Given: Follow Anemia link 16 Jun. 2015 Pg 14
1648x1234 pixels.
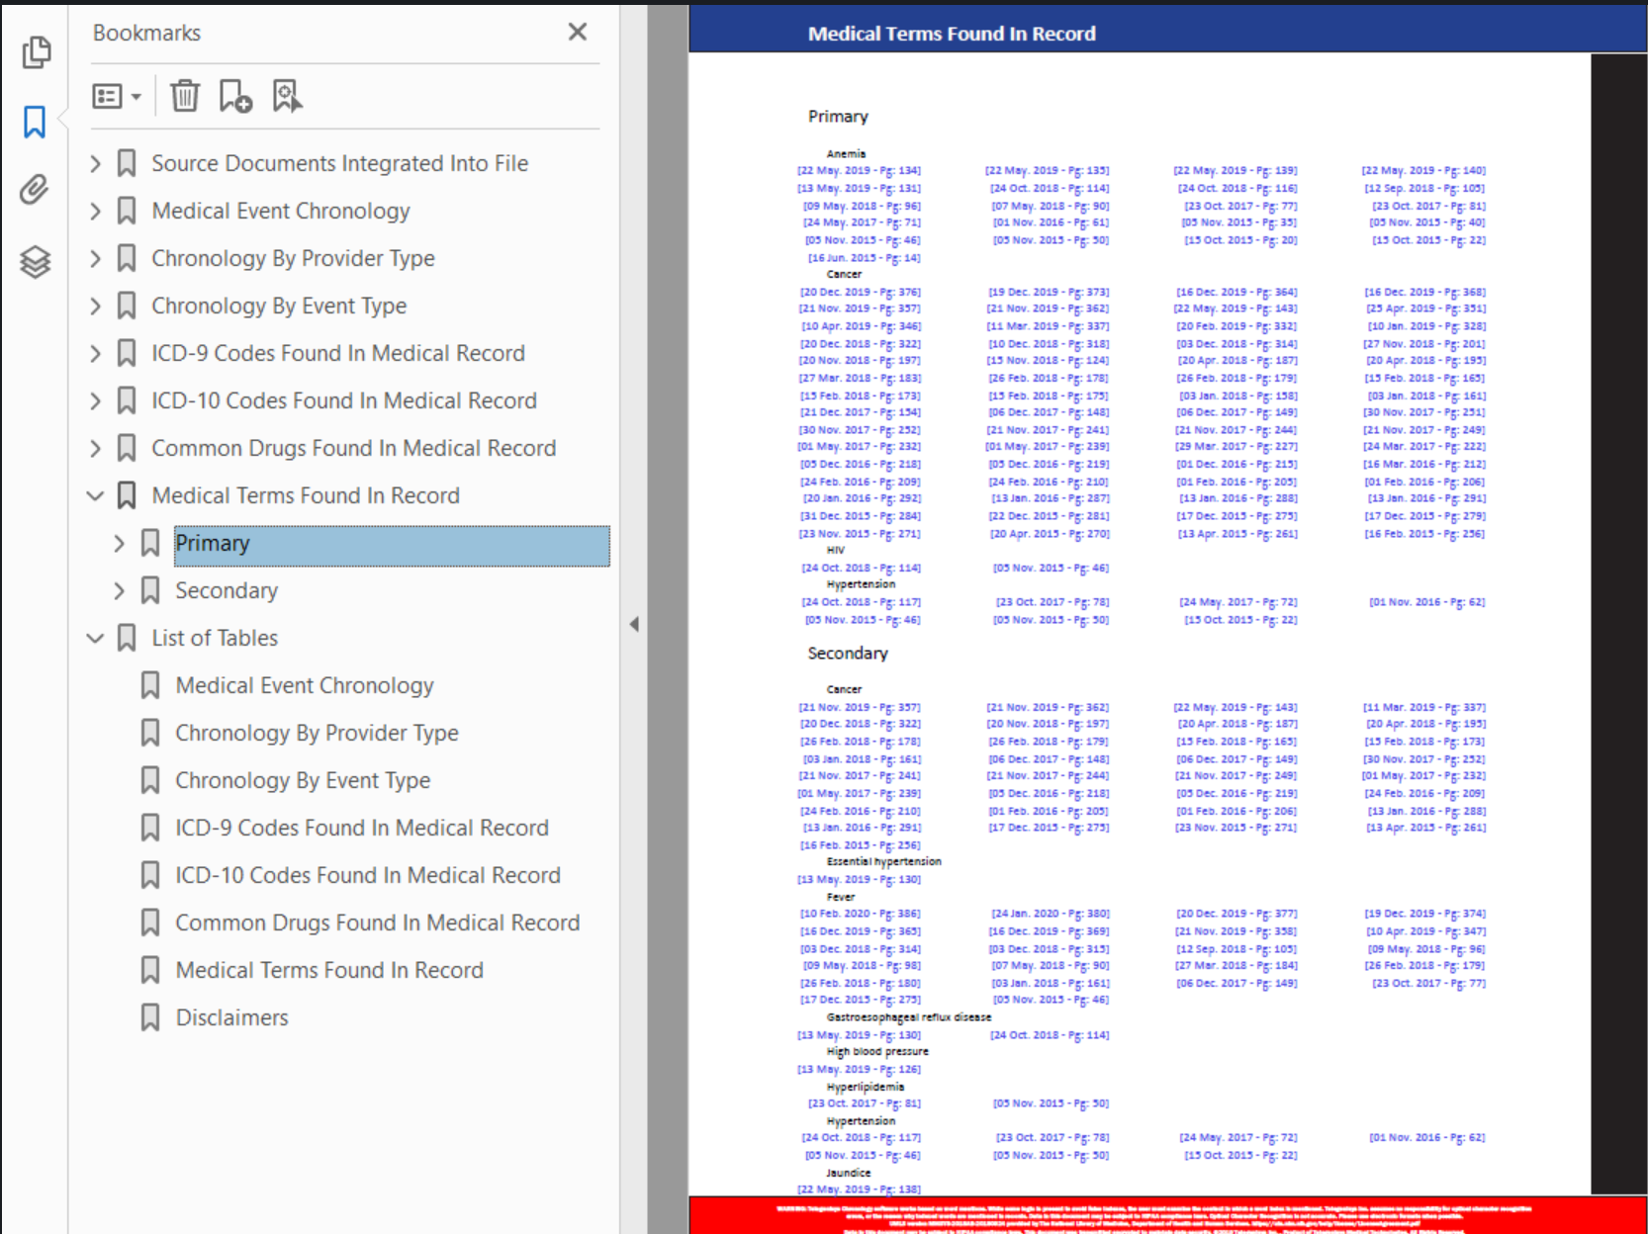Looking at the screenshot, I should 865,258.
